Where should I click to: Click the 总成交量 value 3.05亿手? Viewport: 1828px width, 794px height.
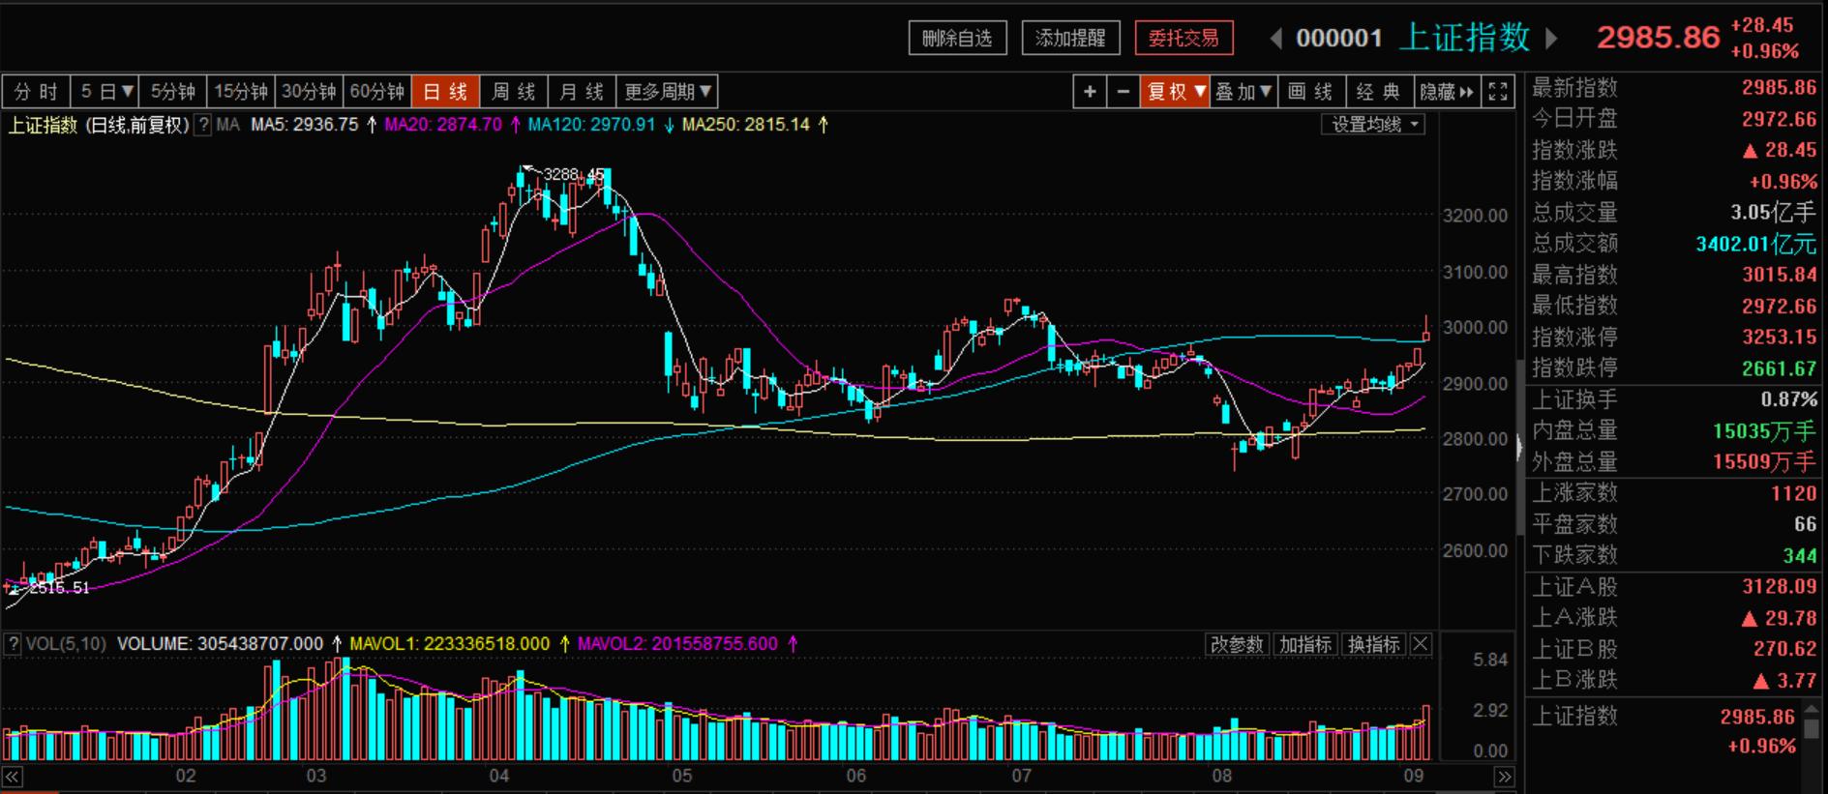pos(1773,213)
